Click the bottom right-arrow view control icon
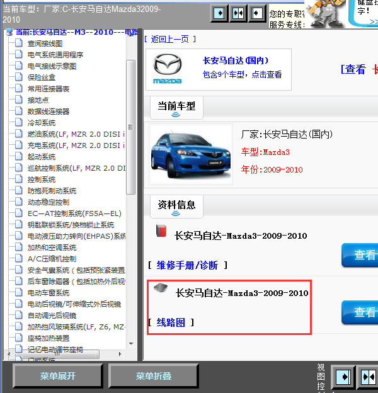 343,377
